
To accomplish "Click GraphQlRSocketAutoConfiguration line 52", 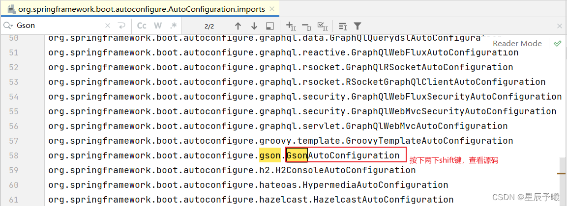I will point(429,67).
